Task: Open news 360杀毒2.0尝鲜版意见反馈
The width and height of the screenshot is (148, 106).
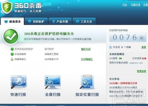Action: (x=123, y=83)
